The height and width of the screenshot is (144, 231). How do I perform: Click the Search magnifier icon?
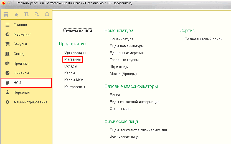(x=37, y=14)
